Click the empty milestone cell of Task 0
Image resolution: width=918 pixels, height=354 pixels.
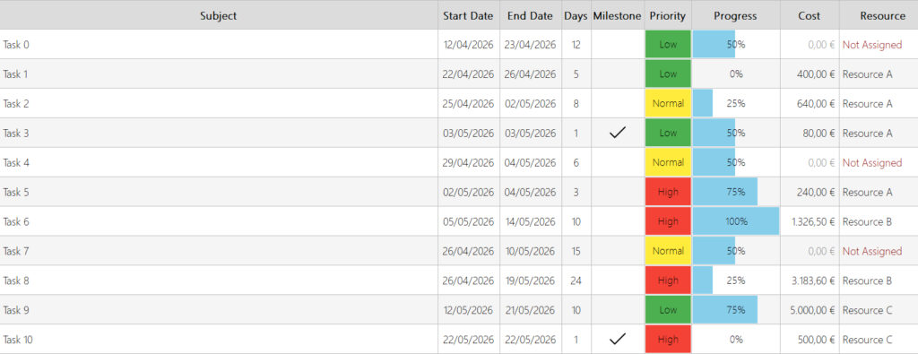[x=617, y=45]
